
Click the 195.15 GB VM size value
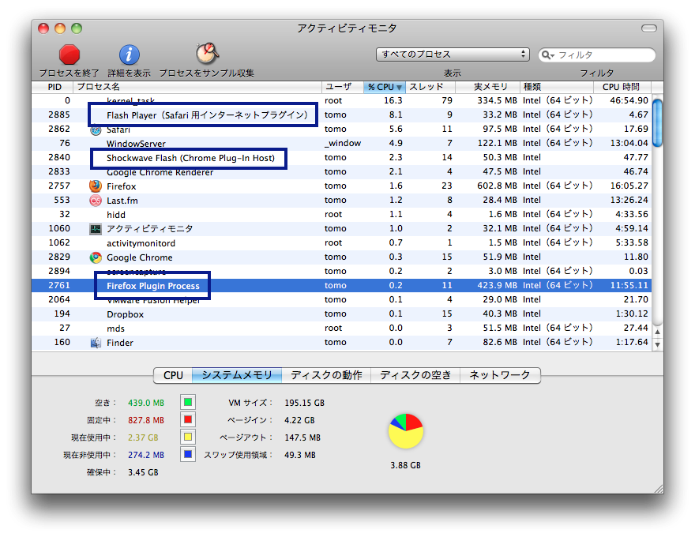(305, 403)
